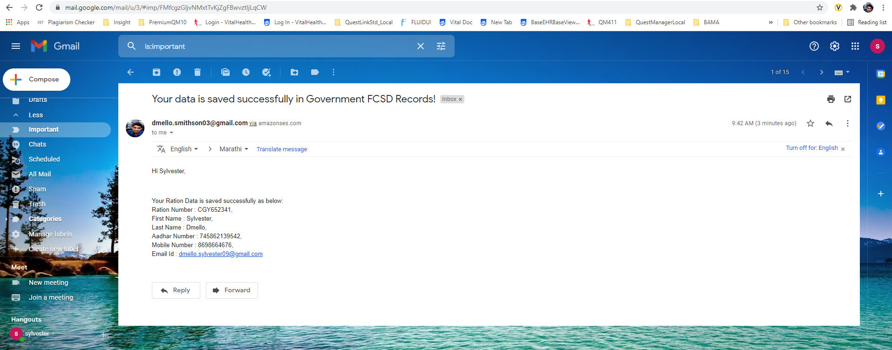Go to the older email arrow
The image size is (892, 350).
(x=822, y=72)
